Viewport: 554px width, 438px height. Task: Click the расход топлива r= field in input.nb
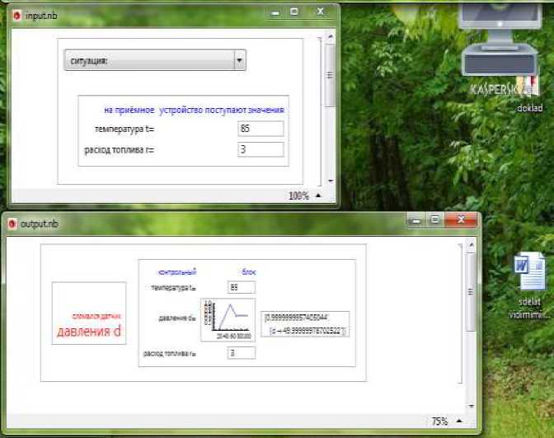(261, 149)
